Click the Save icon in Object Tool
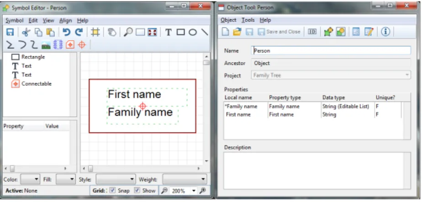This screenshot has height=202, width=422. (249, 32)
